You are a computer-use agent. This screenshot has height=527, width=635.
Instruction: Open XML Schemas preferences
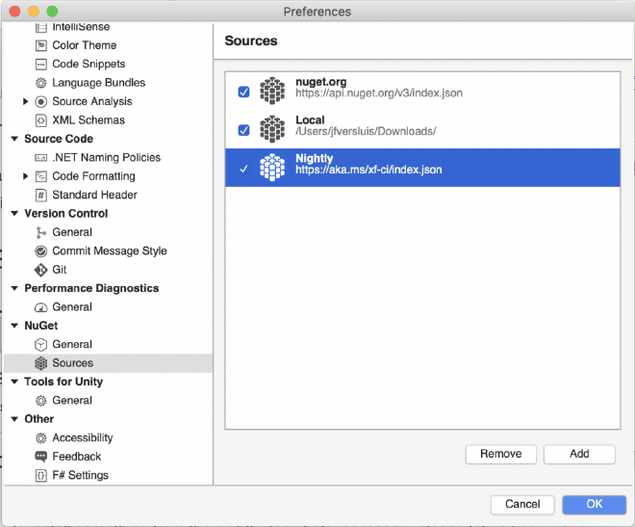pyautogui.click(x=89, y=120)
